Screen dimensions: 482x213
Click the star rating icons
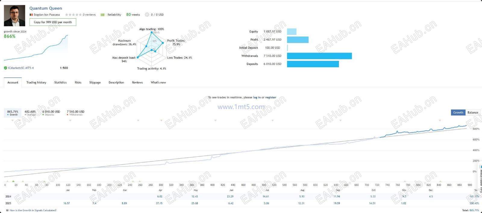[73, 14]
